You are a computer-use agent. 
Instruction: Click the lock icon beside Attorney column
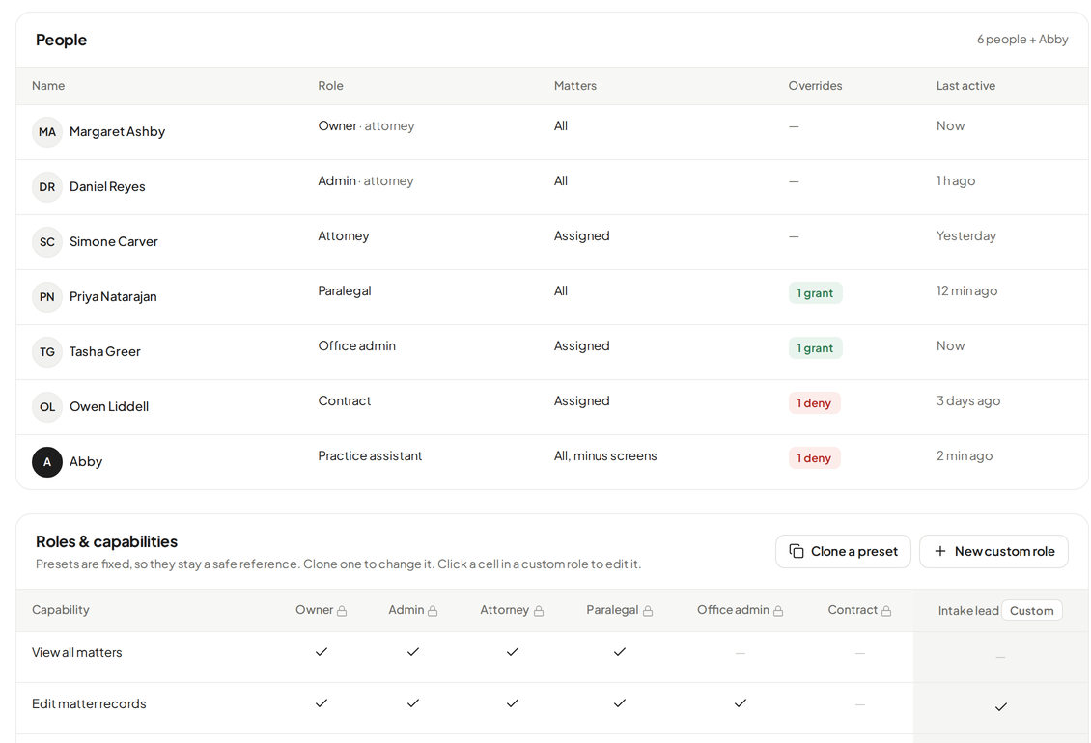click(539, 611)
